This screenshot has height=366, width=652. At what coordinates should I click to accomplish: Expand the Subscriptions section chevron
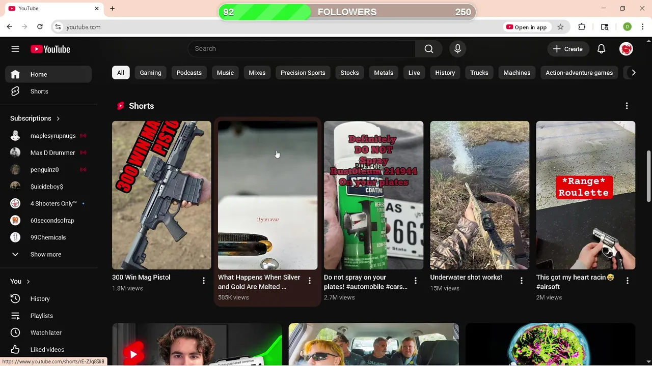click(58, 118)
